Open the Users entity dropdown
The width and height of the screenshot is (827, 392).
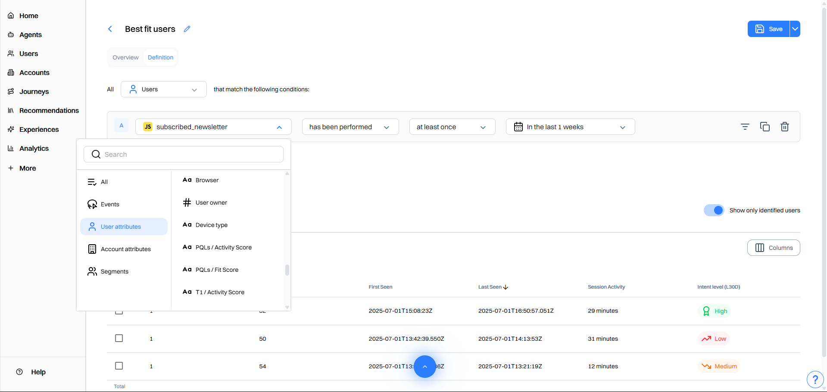pos(164,89)
